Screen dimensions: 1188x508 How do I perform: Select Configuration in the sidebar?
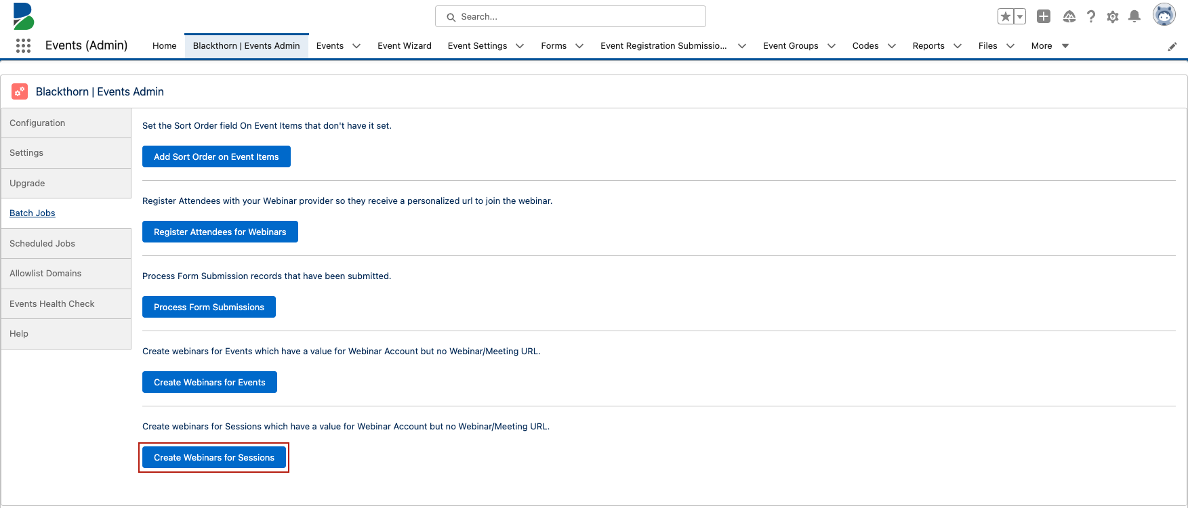tap(66, 123)
